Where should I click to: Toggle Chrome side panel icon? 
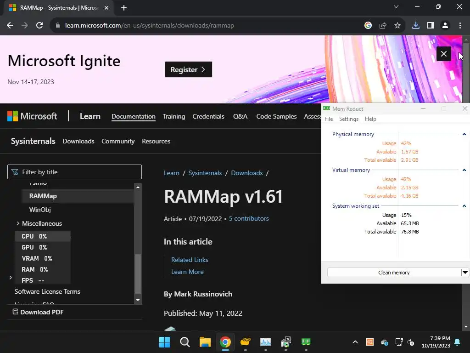pyautogui.click(x=431, y=26)
